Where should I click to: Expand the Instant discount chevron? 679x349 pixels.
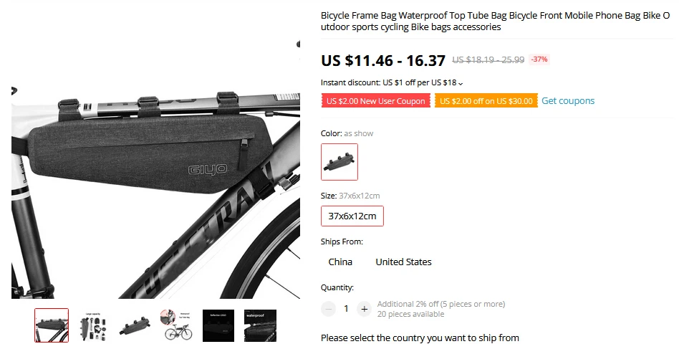[461, 83]
